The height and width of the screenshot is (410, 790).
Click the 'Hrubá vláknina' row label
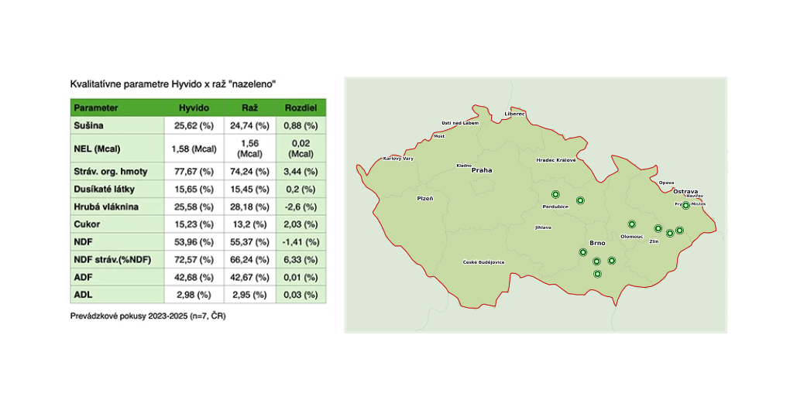click(x=106, y=207)
